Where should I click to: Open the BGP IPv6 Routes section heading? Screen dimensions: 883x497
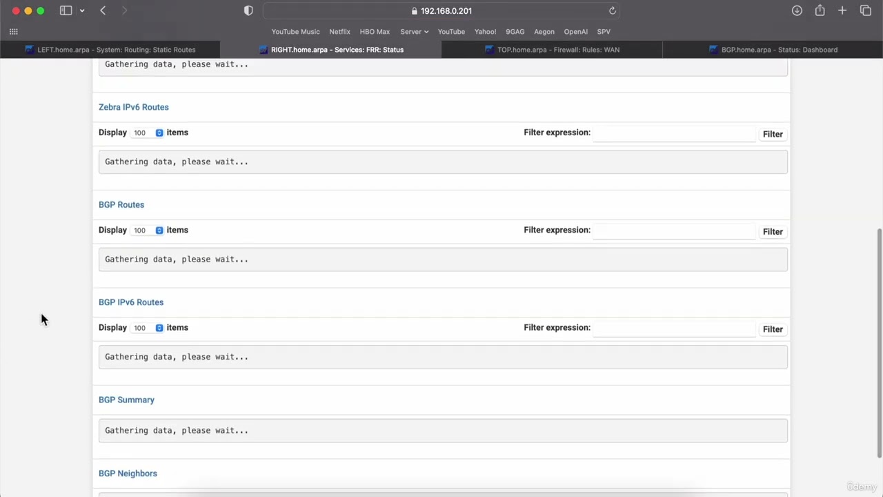[131, 302]
